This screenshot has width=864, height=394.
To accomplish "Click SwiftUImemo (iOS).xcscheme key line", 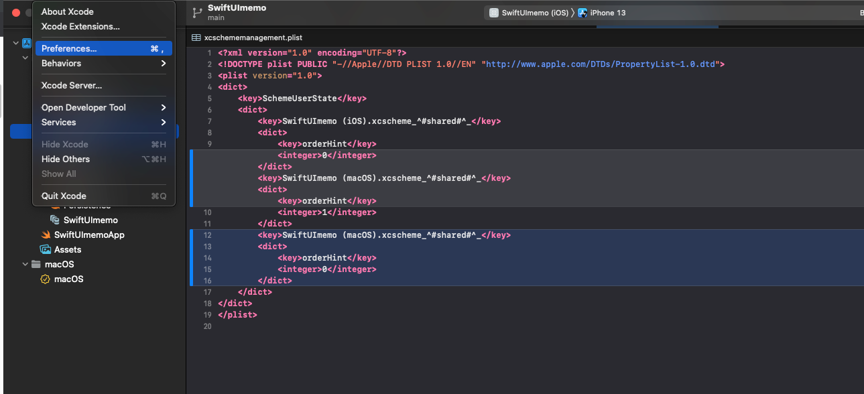I will coord(379,121).
